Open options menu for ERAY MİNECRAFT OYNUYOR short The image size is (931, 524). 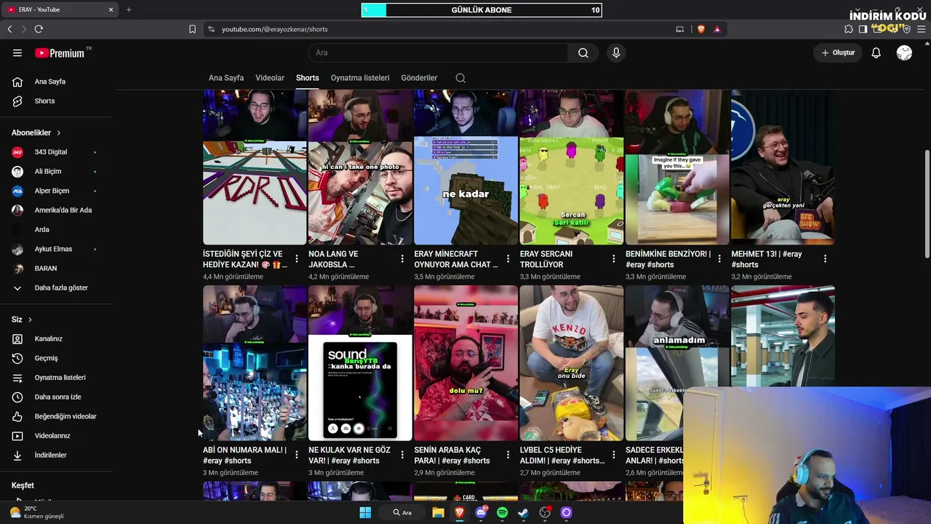click(508, 258)
